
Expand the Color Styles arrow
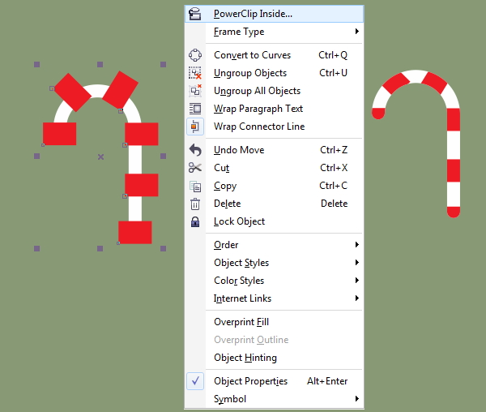pos(357,281)
